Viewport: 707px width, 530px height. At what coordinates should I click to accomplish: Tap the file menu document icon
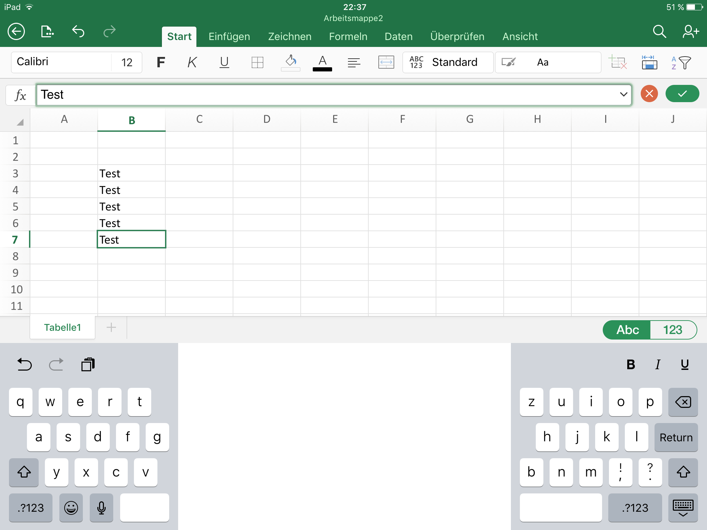pos(47,31)
